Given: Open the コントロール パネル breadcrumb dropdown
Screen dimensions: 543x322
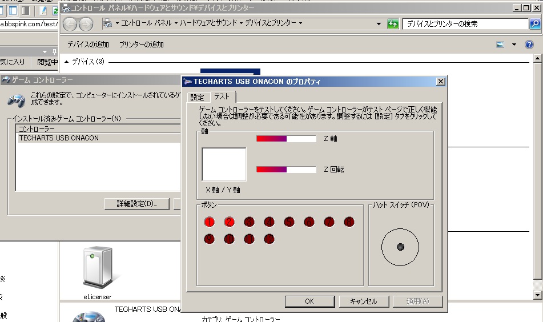Looking at the screenshot, I should click(x=118, y=23).
